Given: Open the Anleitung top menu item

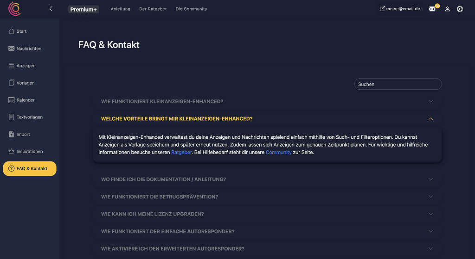Looking at the screenshot, I should pos(121,9).
